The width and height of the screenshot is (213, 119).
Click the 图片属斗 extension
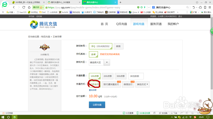[206, 12]
